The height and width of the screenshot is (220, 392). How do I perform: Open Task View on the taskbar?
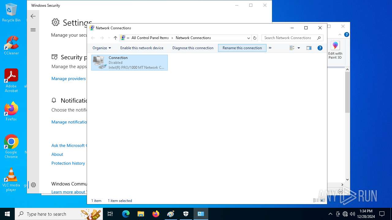pos(110,214)
